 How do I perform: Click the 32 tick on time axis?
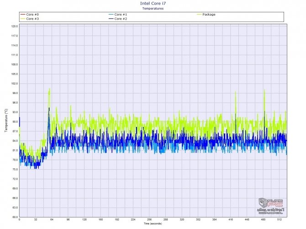36,219
